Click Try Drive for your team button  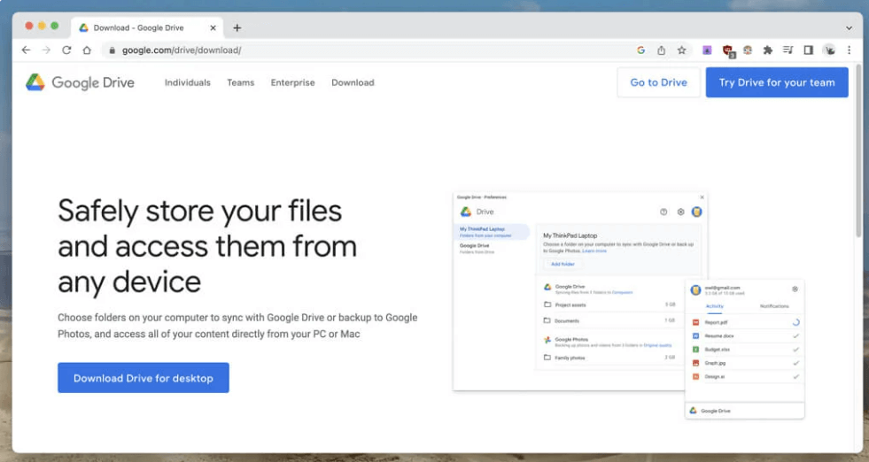[777, 82]
